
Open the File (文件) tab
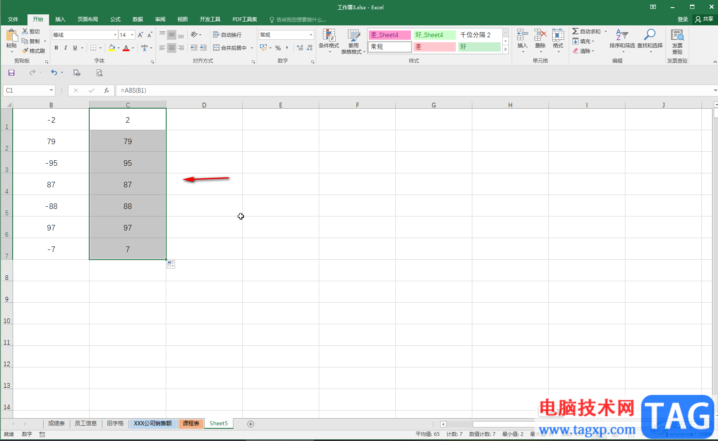pyautogui.click(x=13, y=19)
